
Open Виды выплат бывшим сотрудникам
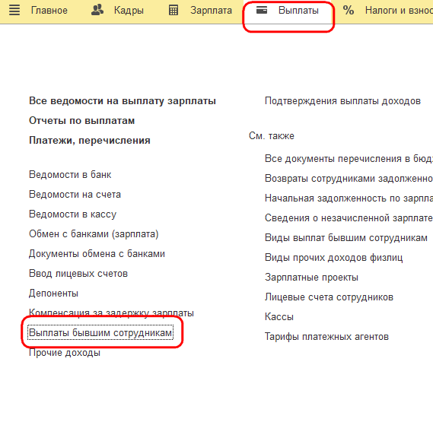[346, 238]
